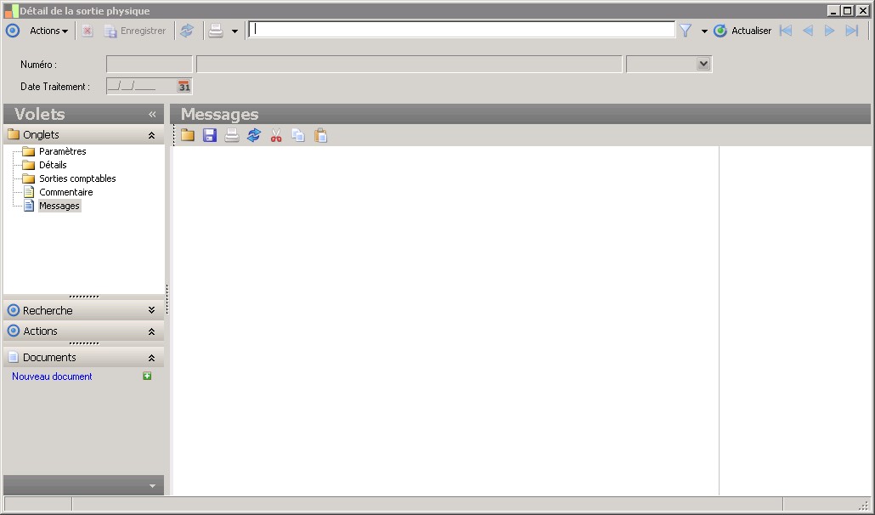Open the dropdown arrow beside the filter funnel

coord(704,31)
